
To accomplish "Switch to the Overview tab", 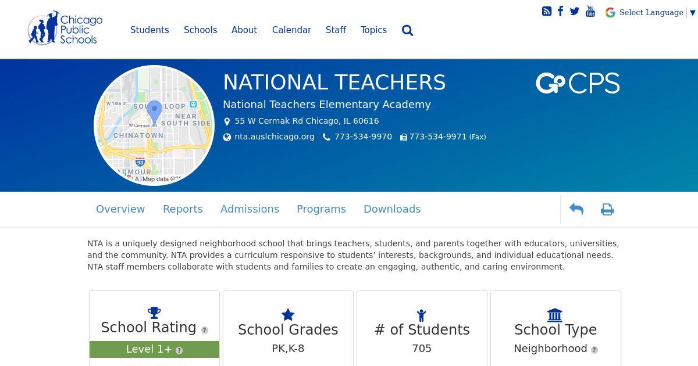I will point(120,209).
